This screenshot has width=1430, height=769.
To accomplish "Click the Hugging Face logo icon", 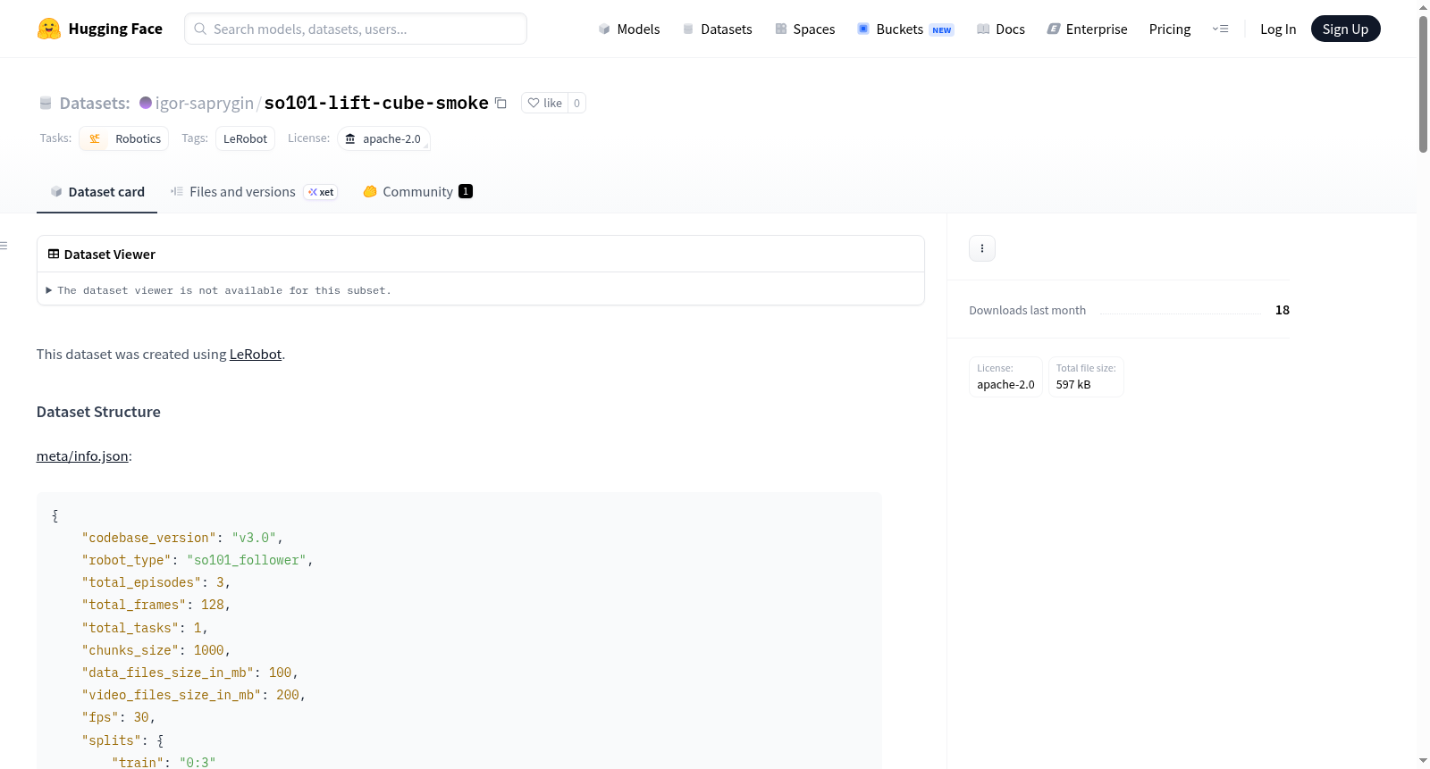I will [49, 29].
